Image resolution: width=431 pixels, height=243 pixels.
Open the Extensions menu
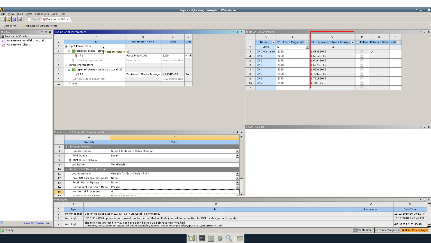(x=42, y=14)
